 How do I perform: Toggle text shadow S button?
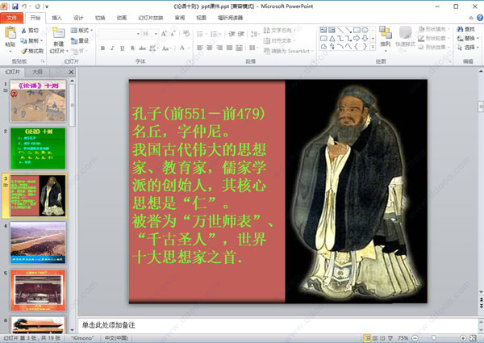click(x=132, y=48)
